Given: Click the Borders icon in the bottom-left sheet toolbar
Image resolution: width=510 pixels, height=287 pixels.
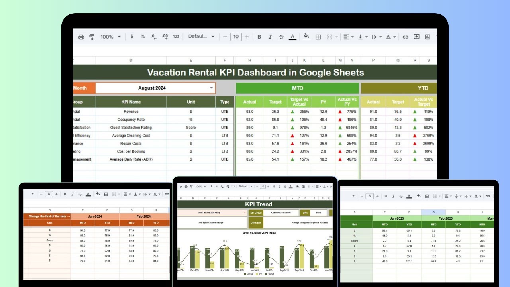Looking at the screenshot, I should coord(106,194).
